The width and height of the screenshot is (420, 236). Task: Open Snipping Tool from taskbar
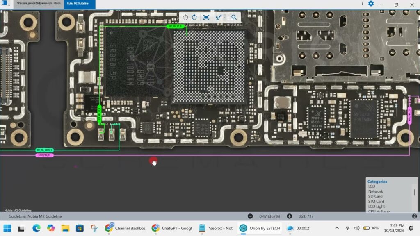click(x=94, y=228)
